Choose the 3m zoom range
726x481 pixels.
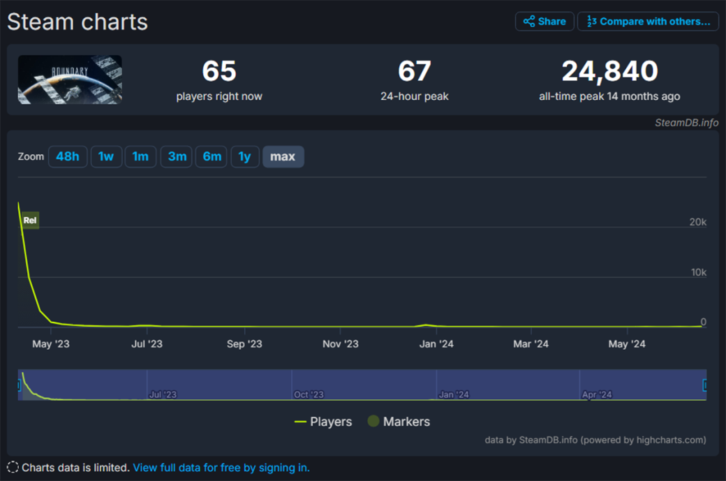177,156
